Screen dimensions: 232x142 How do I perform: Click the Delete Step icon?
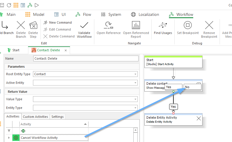coord(33,25)
